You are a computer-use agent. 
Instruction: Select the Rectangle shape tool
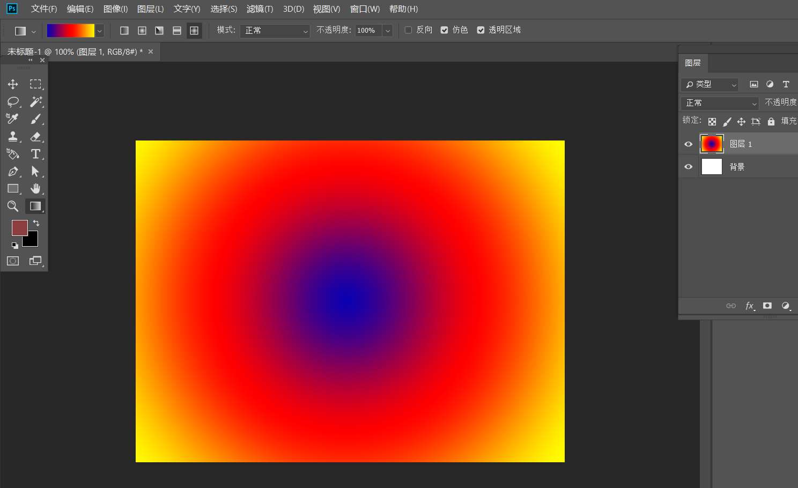pyautogui.click(x=13, y=189)
